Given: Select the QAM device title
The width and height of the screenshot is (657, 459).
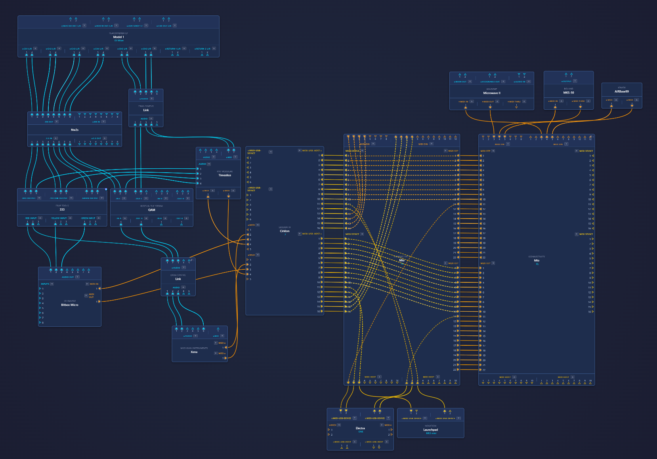Looking at the screenshot, I should click(x=152, y=210).
